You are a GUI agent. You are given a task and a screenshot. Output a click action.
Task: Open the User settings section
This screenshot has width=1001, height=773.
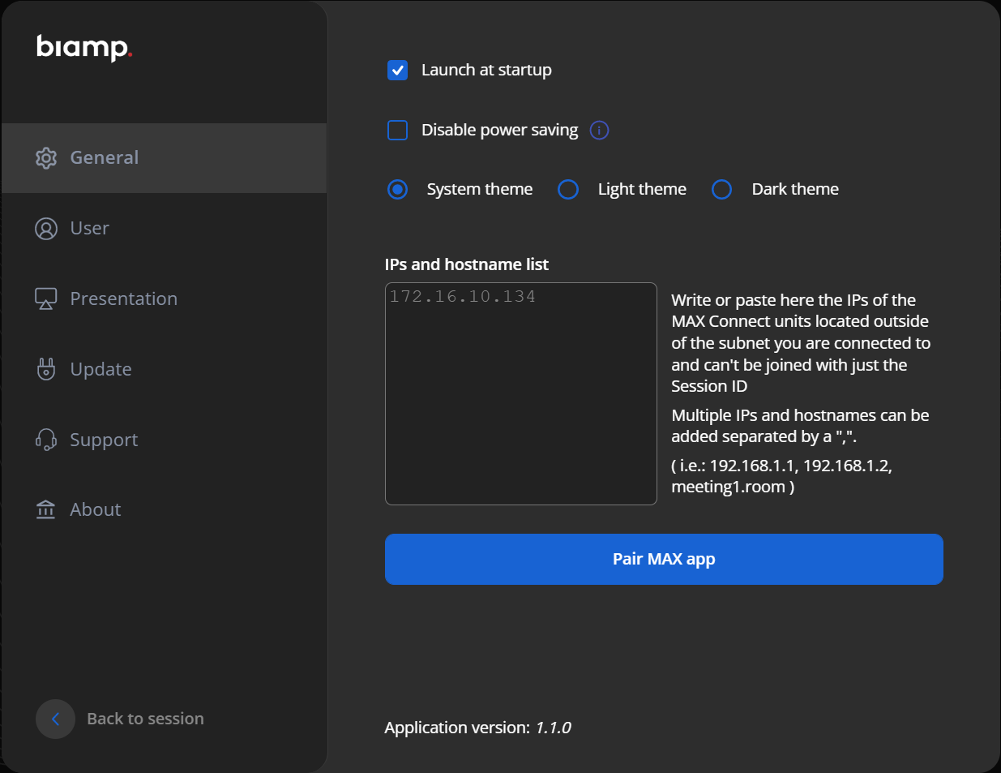coord(89,229)
